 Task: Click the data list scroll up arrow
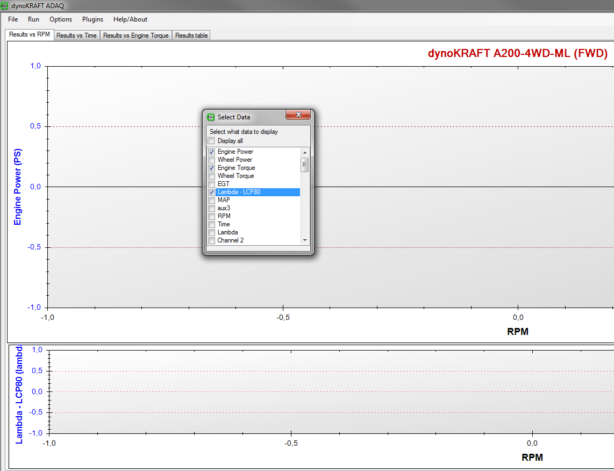point(305,152)
